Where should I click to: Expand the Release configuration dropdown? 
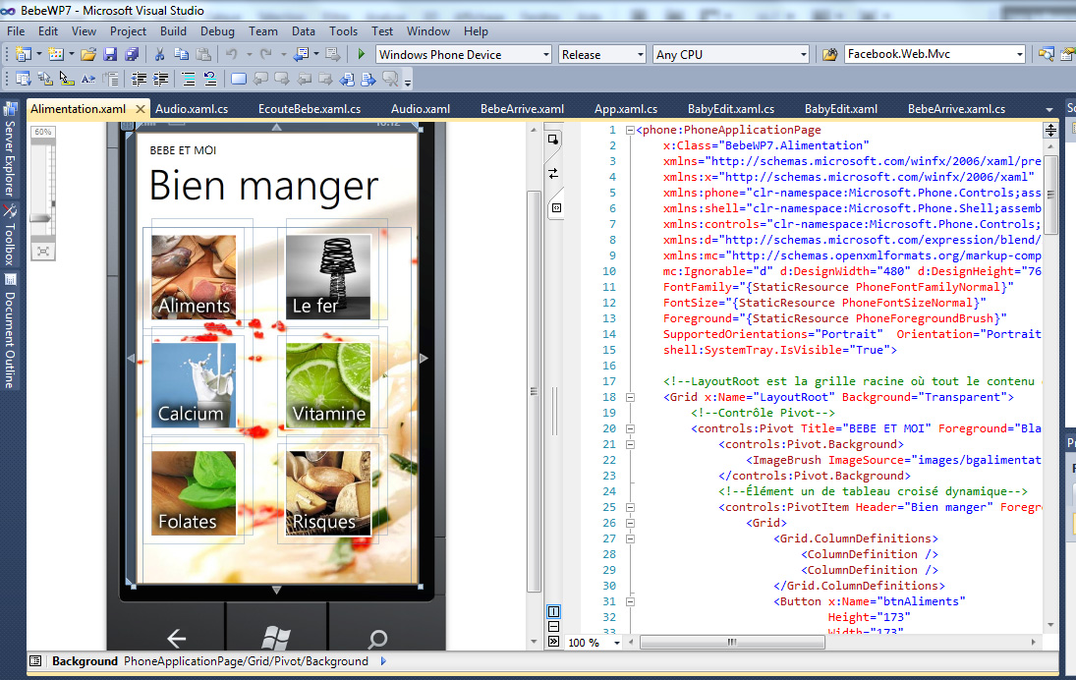(640, 55)
